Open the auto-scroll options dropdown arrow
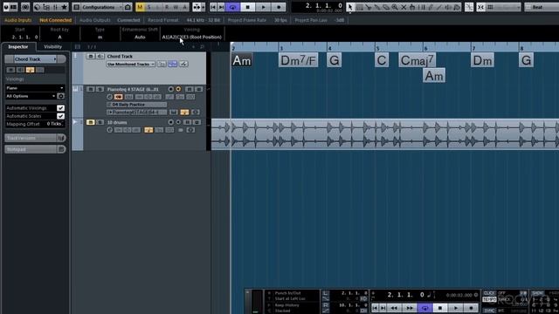 [x=204, y=7]
